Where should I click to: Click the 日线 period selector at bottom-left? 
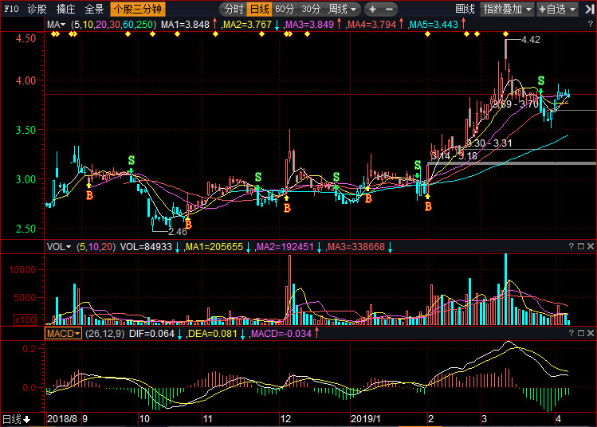16,419
